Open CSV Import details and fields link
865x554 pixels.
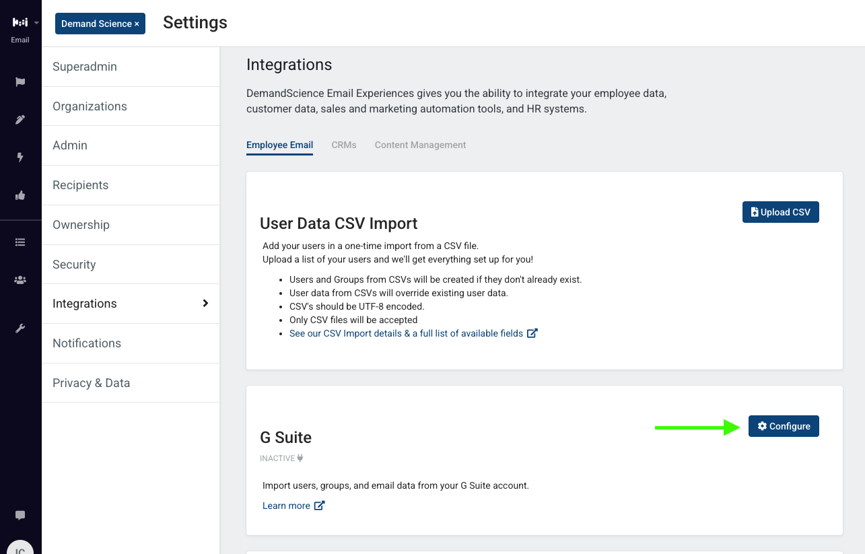pyautogui.click(x=413, y=333)
